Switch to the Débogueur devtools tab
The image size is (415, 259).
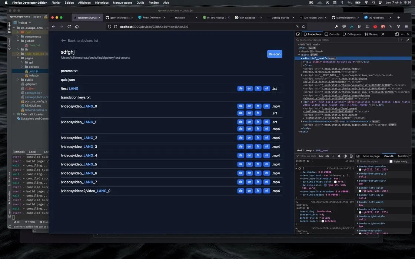pyautogui.click(x=352, y=34)
